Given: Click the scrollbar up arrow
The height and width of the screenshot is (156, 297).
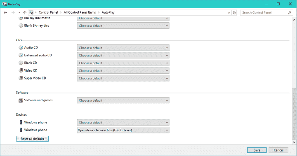Looking at the screenshot, I should pos(294,20).
